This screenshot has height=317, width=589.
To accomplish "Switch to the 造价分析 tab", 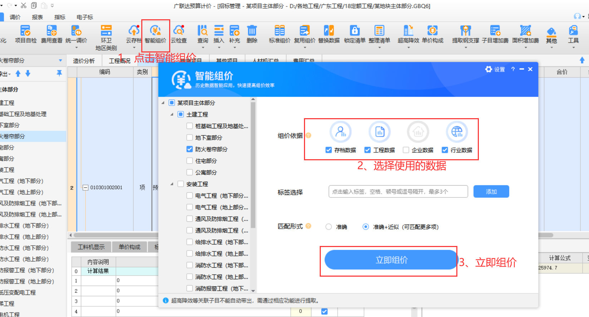I will click(84, 61).
